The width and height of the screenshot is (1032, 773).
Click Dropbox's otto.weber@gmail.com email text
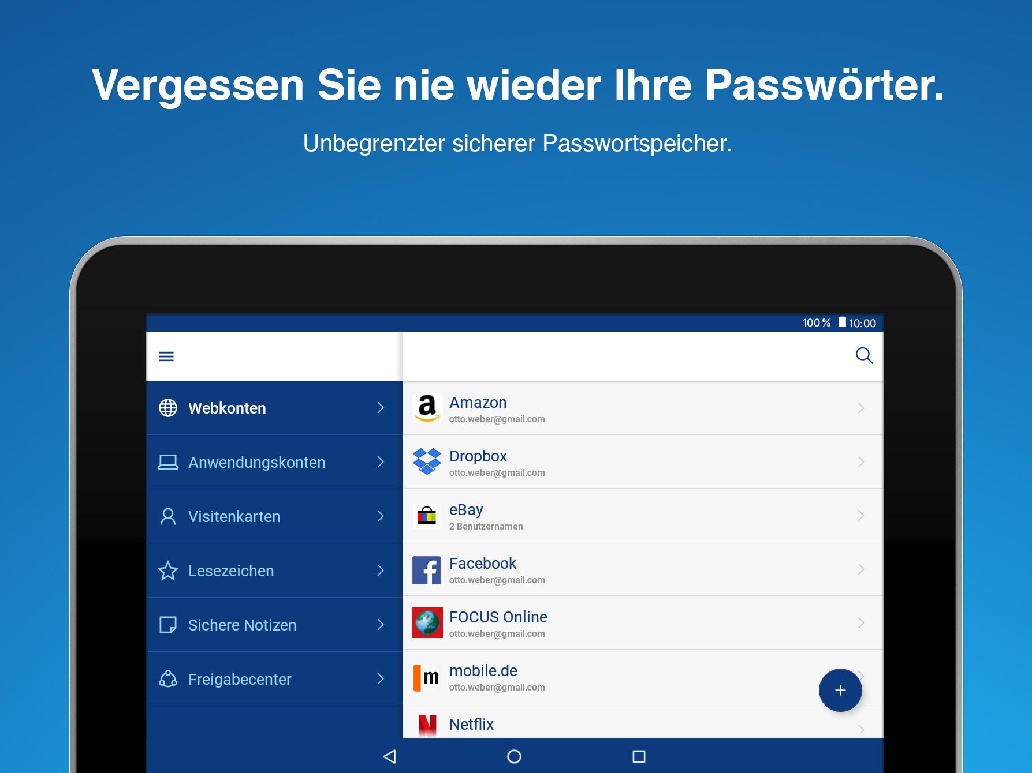coord(497,473)
